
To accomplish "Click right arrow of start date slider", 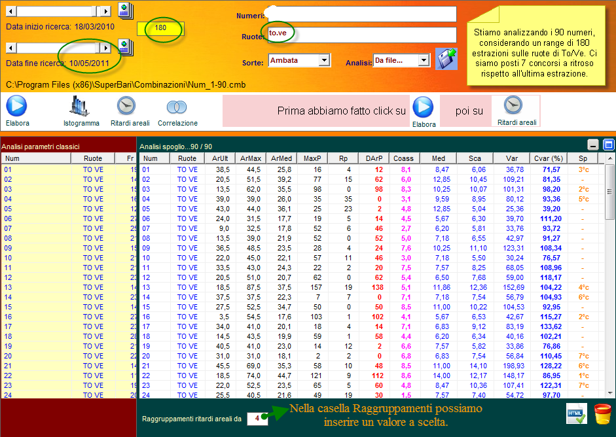I will (x=105, y=11).
